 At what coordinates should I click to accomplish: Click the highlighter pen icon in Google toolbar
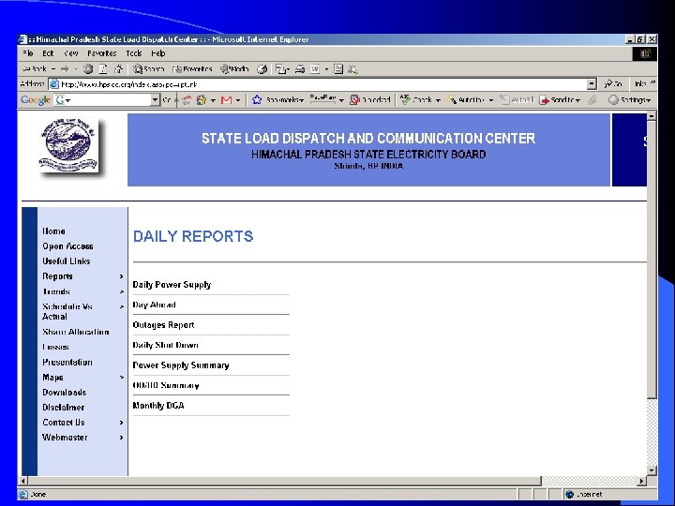[592, 100]
